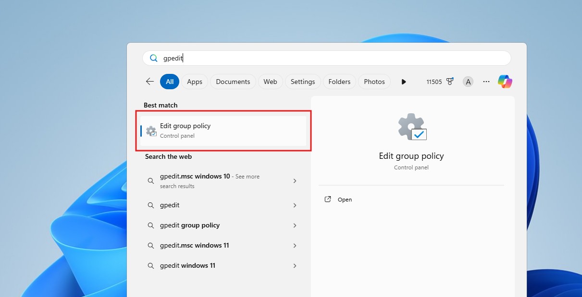
Task: Expand the gpedit group policy suggestion
Action: click(295, 225)
